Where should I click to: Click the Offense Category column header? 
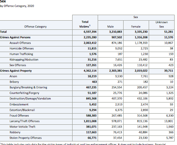35,27
